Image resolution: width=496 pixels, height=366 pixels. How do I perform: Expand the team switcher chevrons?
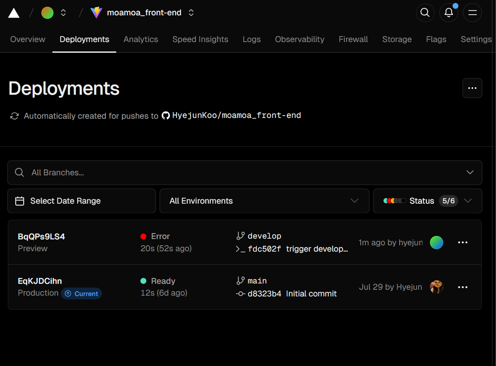click(x=63, y=13)
